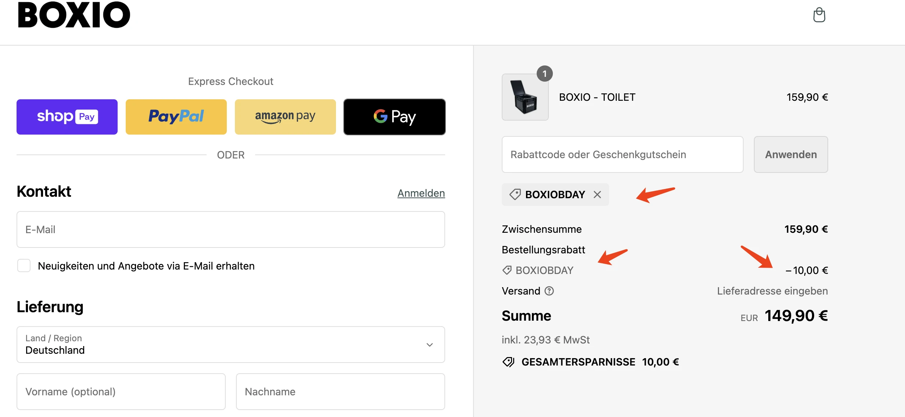The height and width of the screenshot is (417, 905).
Task: Click the ODER separator label
Action: point(231,155)
